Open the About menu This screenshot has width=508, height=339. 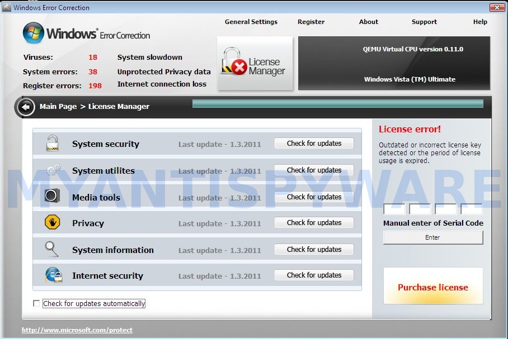368,22
